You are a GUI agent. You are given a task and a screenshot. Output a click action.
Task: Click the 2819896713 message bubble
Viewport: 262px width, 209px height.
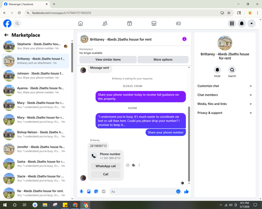click(98, 146)
